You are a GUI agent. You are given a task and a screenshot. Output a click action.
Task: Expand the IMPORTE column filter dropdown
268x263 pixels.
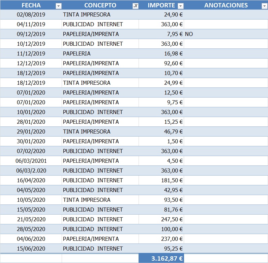[x=180, y=6]
